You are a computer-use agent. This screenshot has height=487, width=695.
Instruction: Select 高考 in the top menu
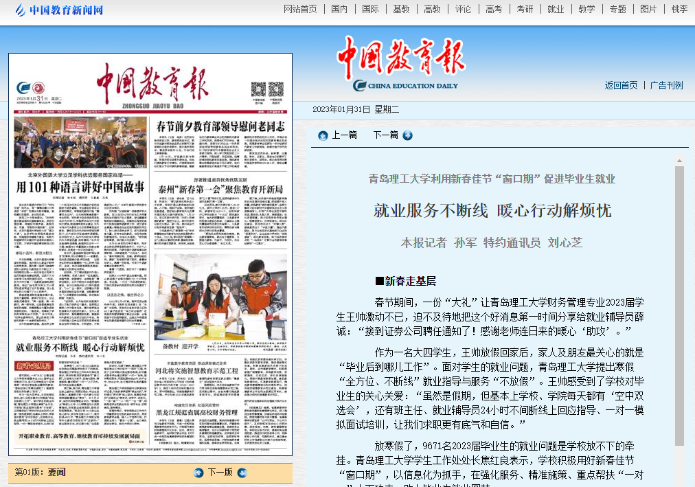pos(493,9)
